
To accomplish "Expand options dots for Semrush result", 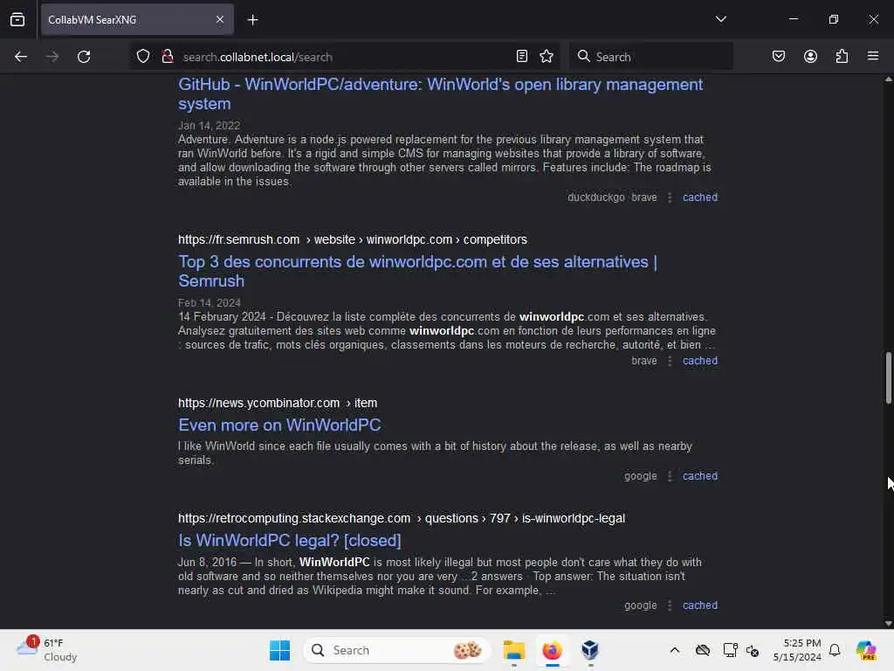I will (670, 361).
